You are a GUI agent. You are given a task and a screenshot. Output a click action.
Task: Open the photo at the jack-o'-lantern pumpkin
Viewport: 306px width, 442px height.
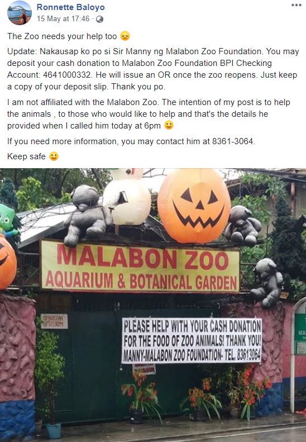click(194, 206)
